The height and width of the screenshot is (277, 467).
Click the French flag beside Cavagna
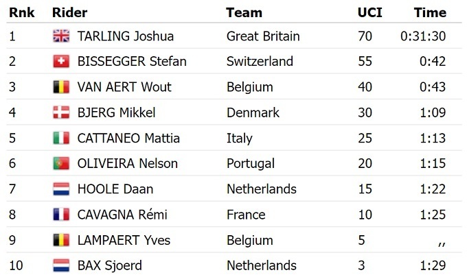click(x=61, y=215)
